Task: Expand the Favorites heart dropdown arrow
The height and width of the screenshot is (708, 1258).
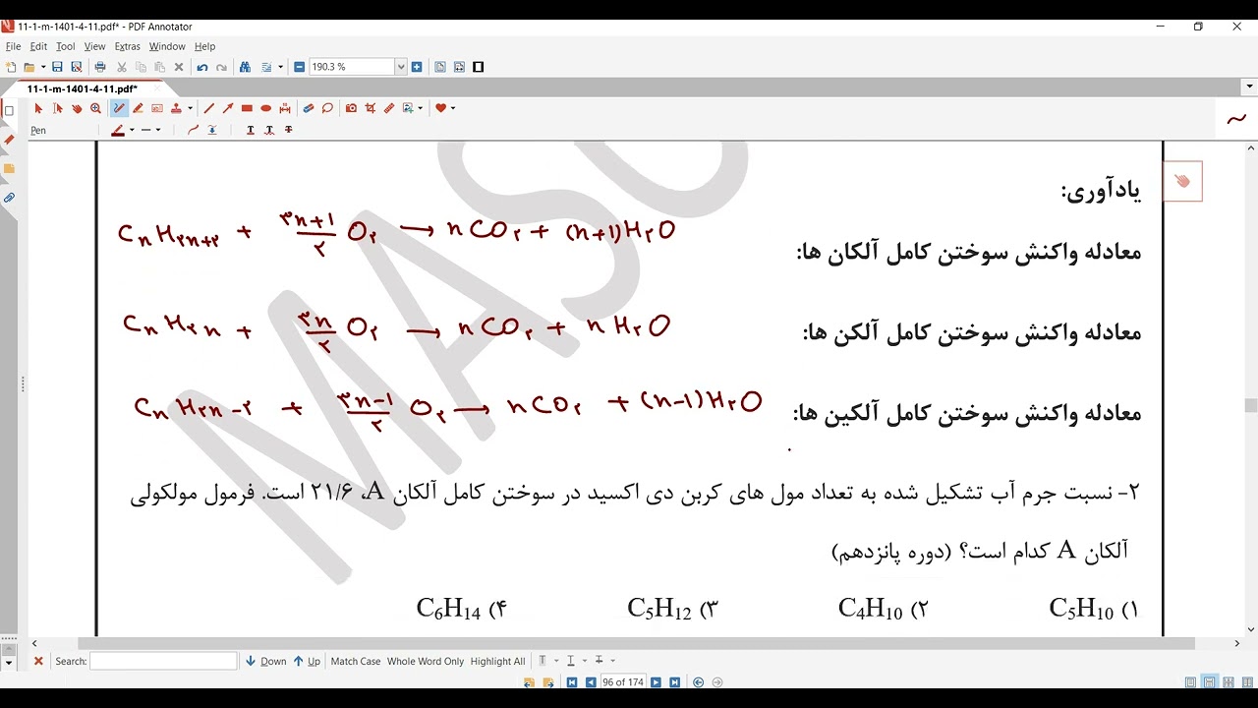Action: (x=453, y=108)
